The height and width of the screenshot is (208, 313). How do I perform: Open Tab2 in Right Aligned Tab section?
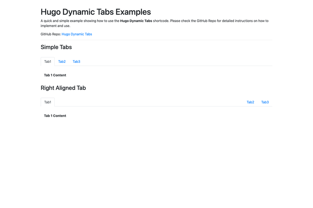tap(250, 102)
